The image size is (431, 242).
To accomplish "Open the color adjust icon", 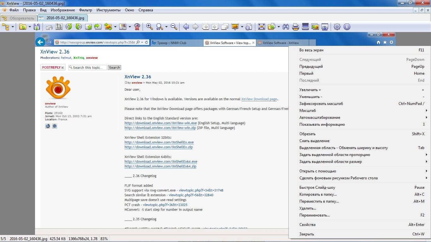I will [123, 27].
